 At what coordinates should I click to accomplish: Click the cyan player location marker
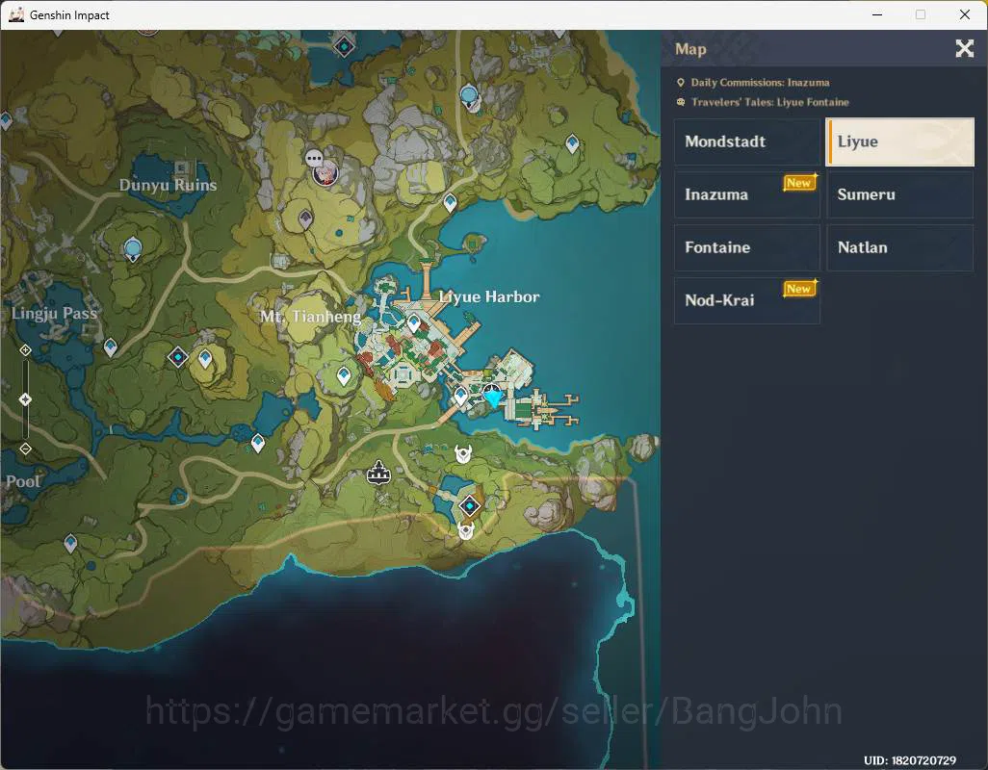pyautogui.click(x=492, y=396)
